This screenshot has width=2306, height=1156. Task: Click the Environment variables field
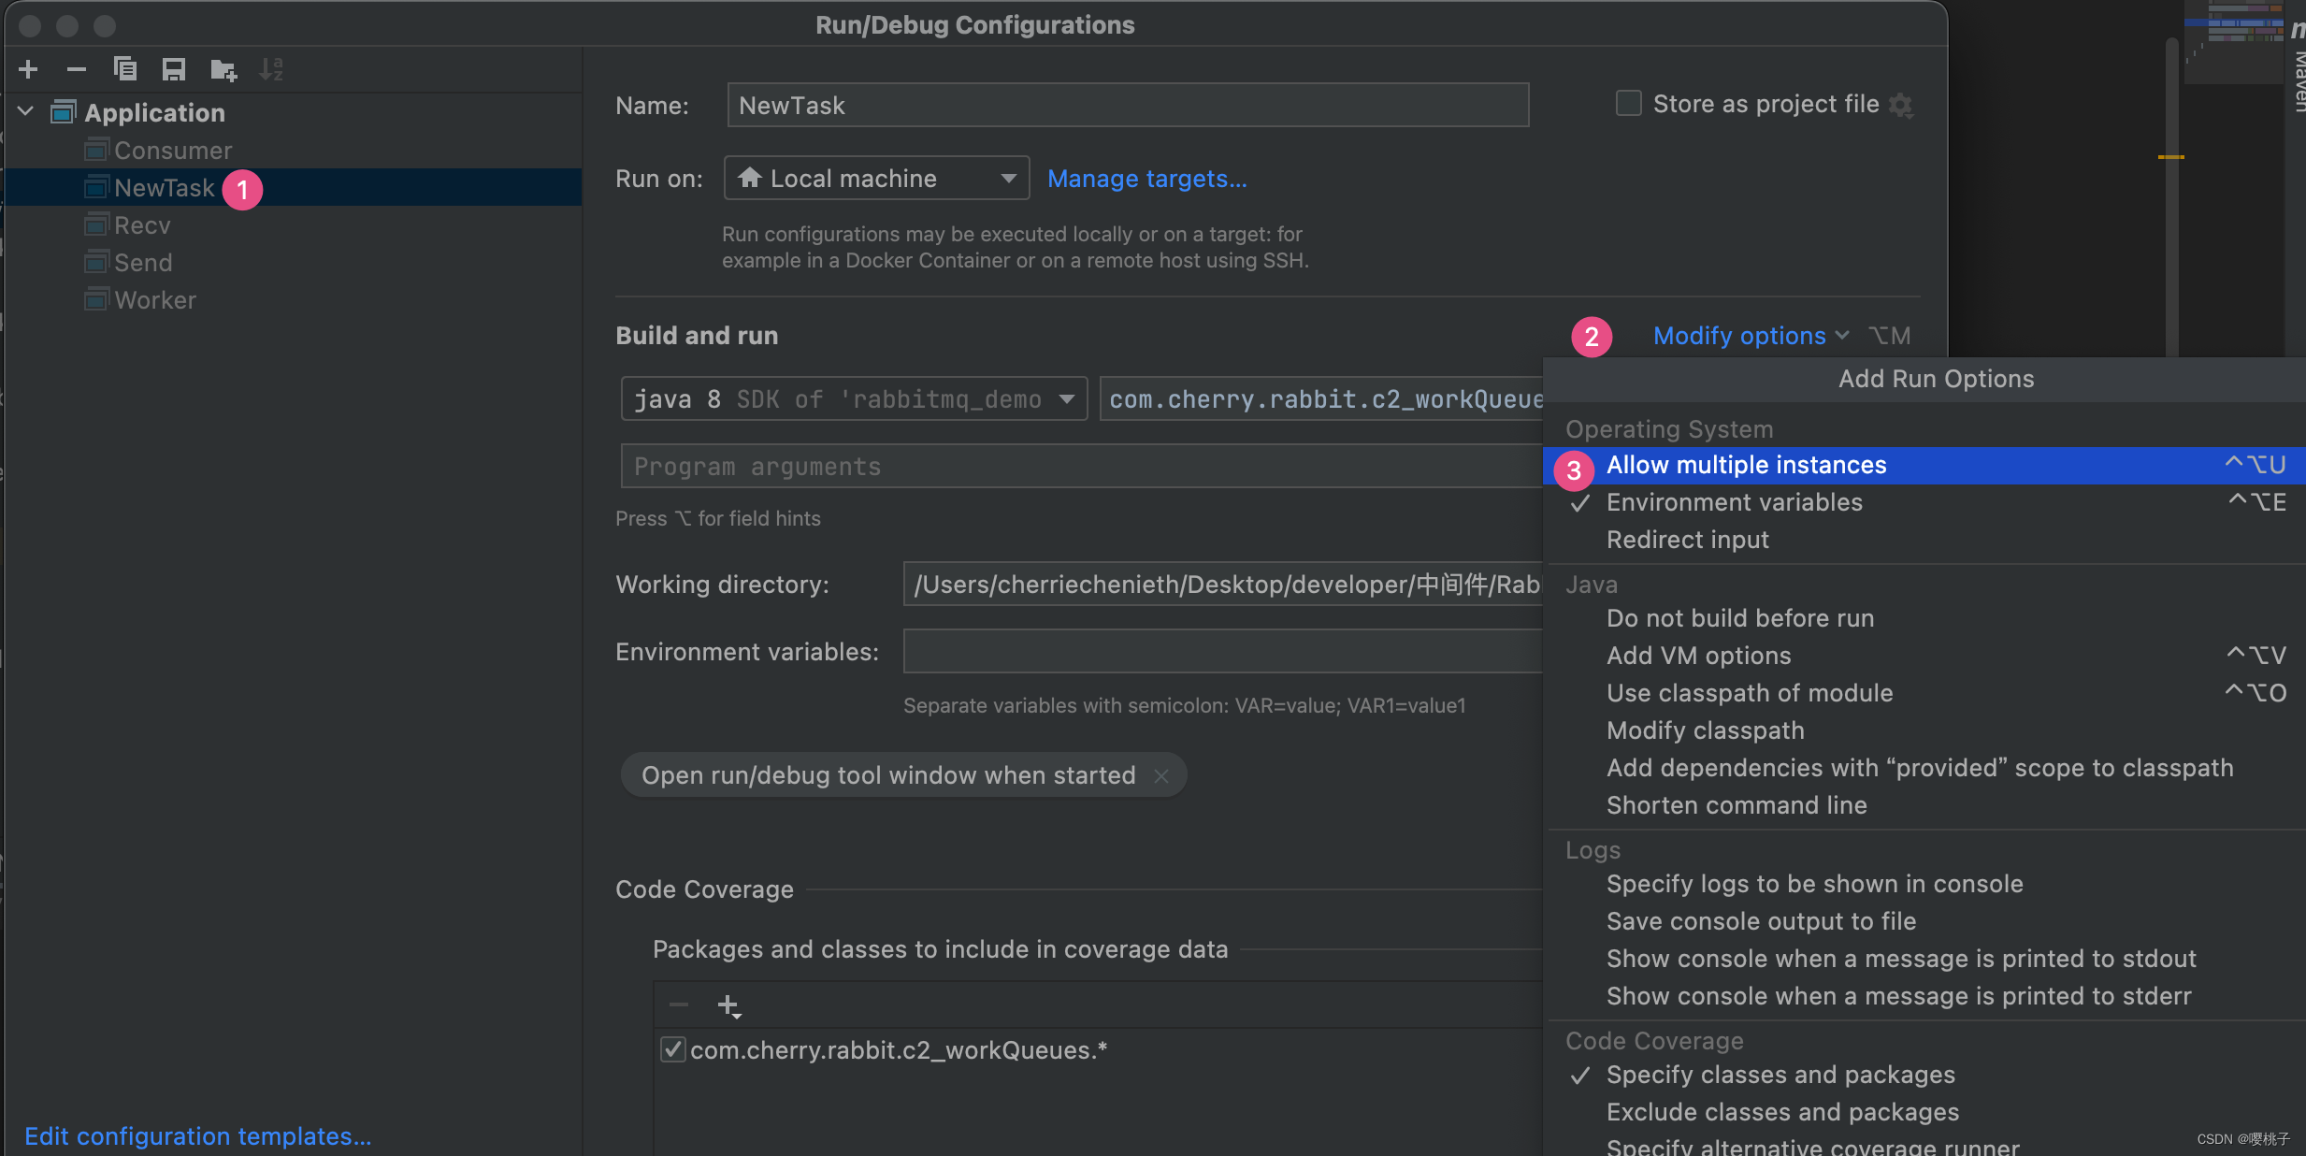[1223, 651]
